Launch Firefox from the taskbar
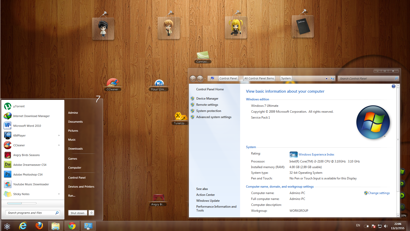The image size is (410, 231). (39, 226)
